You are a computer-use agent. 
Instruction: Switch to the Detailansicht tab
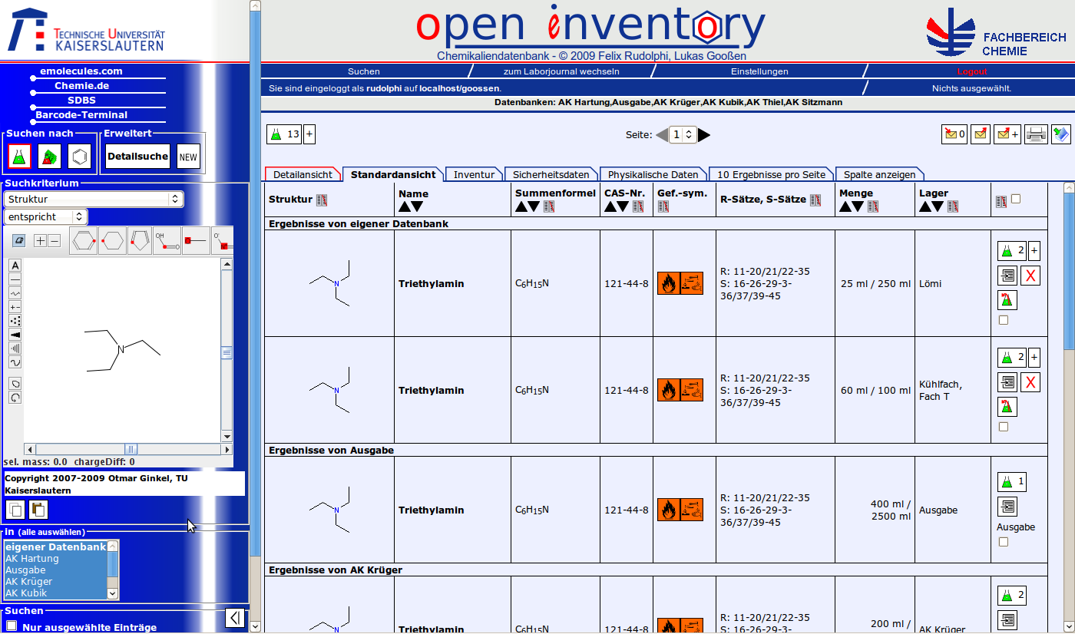pos(303,174)
